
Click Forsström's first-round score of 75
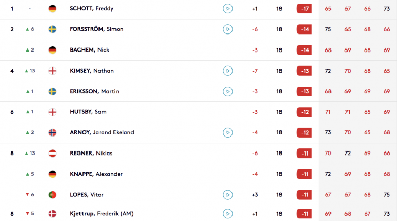point(328,29)
